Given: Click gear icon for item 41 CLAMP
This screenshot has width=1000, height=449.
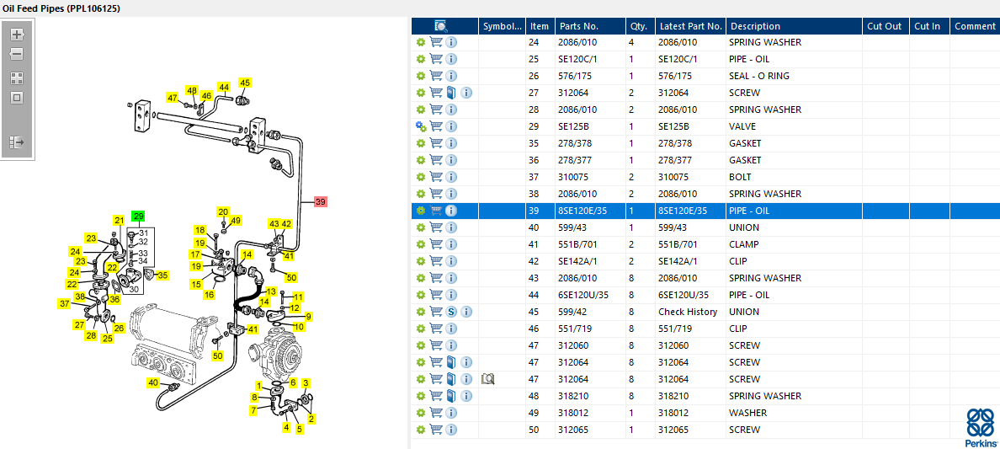Looking at the screenshot, I should point(420,244).
